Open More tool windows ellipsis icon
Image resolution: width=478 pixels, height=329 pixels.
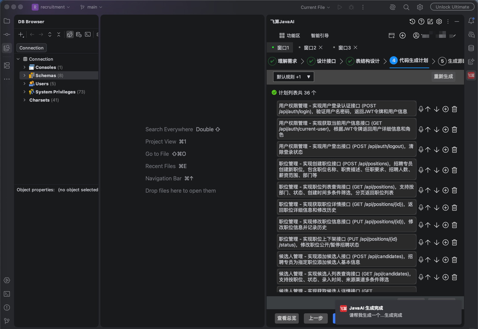coord(7,79)
